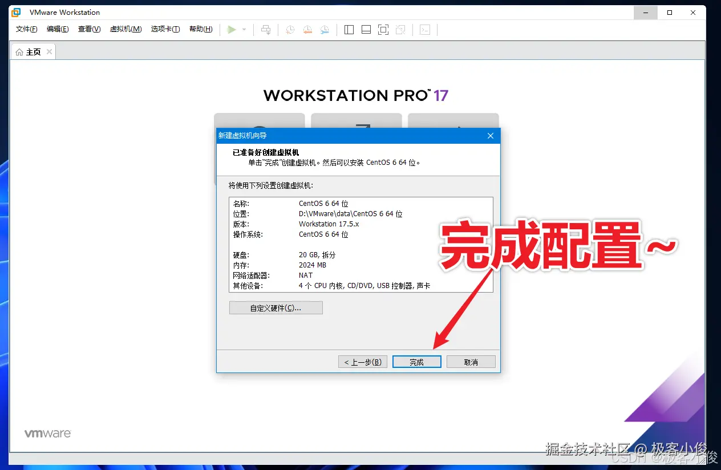Click 完成 to create the virtual machine

pos(416,362)
